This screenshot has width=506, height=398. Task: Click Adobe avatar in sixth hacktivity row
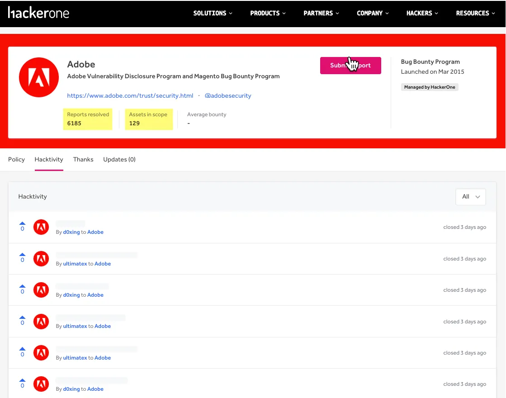41,384
